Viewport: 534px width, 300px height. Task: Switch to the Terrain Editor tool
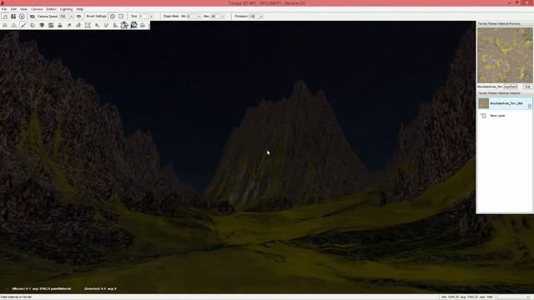[14, 25]
